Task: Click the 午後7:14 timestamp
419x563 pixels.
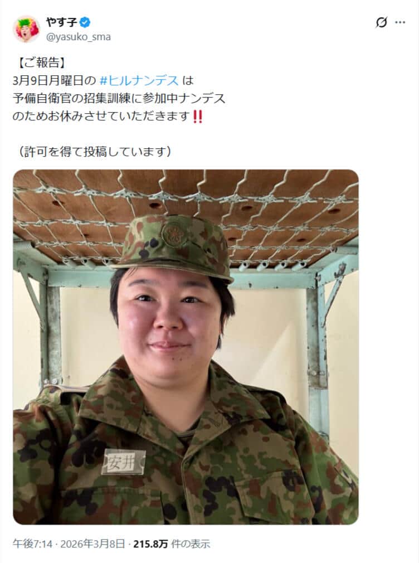Action: [x=33, y=544]
